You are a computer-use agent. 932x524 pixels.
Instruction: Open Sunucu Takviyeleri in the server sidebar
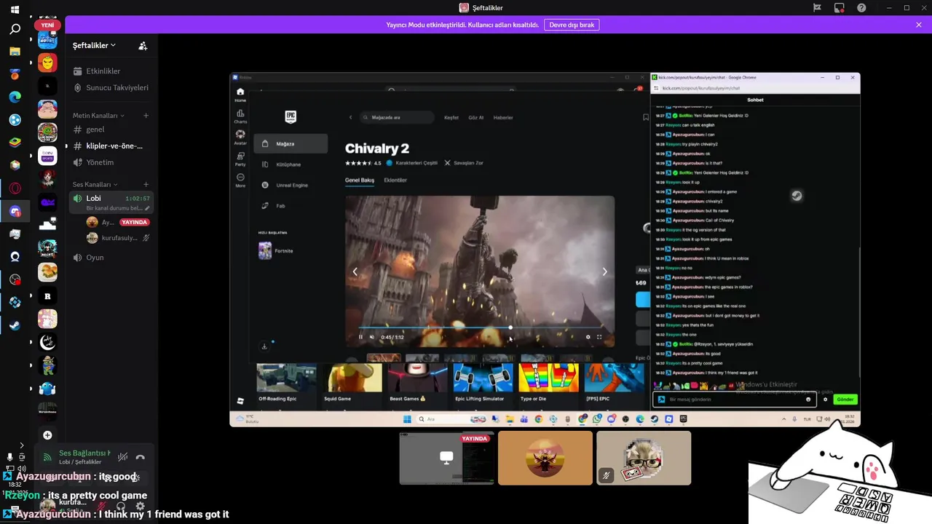[x=111, y=87]
